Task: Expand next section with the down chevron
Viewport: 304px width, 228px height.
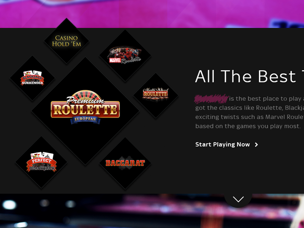Action: coord(238,199)
